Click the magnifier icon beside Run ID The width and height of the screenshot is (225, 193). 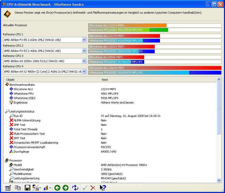(x=11, y=116)
